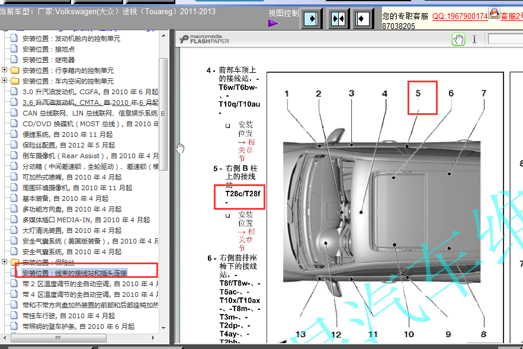The image size is (523, 349).
Task: Expand the 车内空间的控制单元 folder
Action: coord(4,81)
